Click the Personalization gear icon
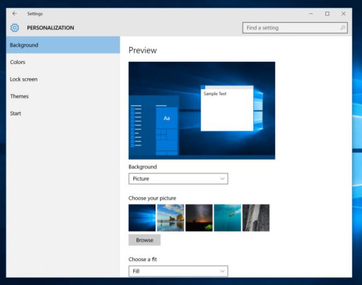Screen dimensions: 362x285 click(x=15, y=28)
